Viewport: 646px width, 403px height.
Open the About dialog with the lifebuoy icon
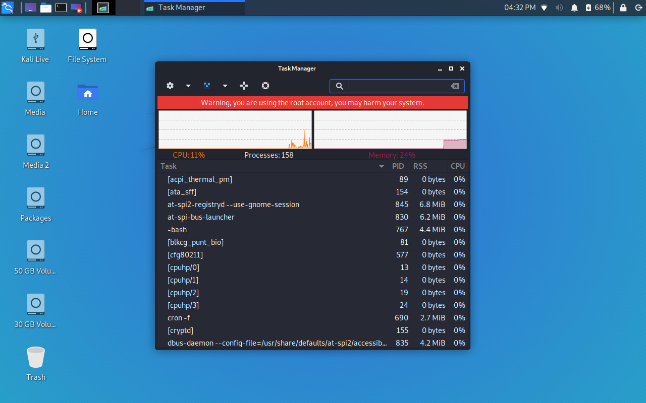click(265, 86)
